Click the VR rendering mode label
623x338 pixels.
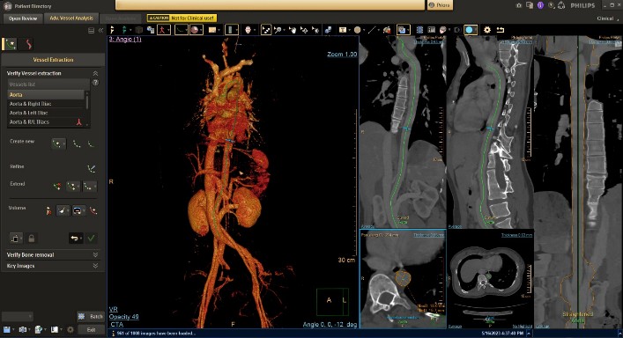tap(114, 309)
